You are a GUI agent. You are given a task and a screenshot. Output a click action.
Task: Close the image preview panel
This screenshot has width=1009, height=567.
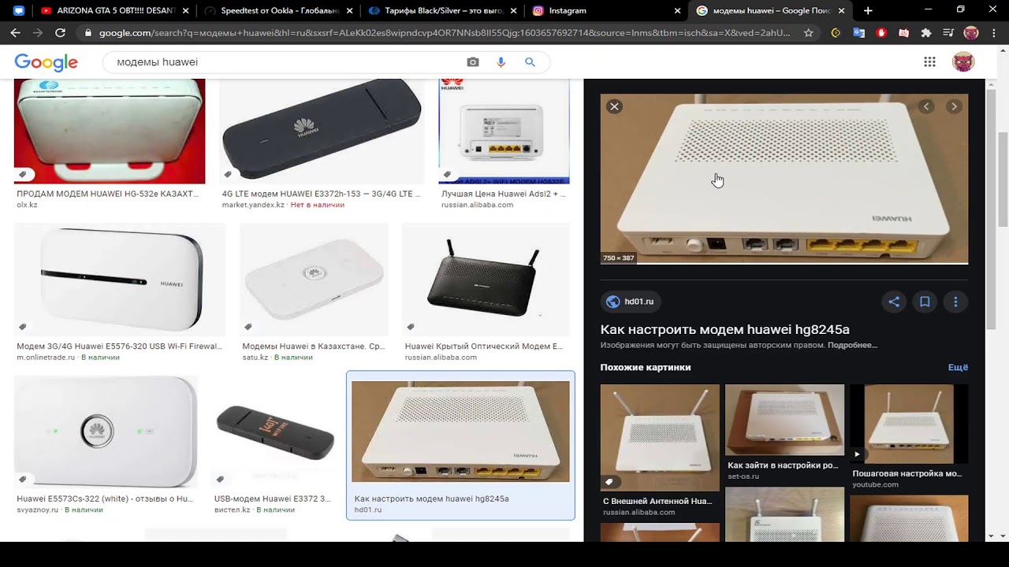coord(614,106)
